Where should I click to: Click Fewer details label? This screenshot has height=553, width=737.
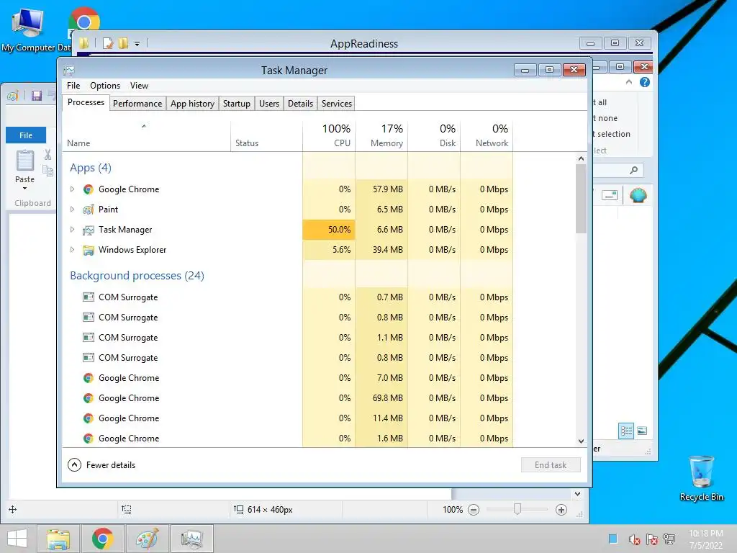pos(111,465)
